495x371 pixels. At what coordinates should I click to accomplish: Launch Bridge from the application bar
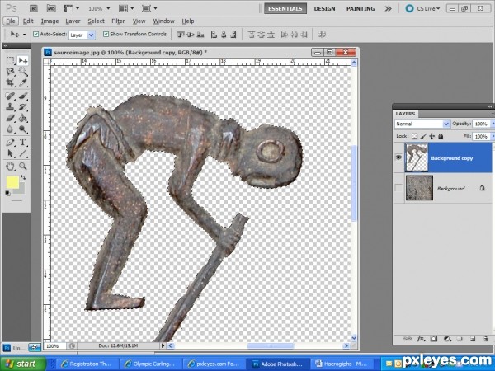pos(33,8)
